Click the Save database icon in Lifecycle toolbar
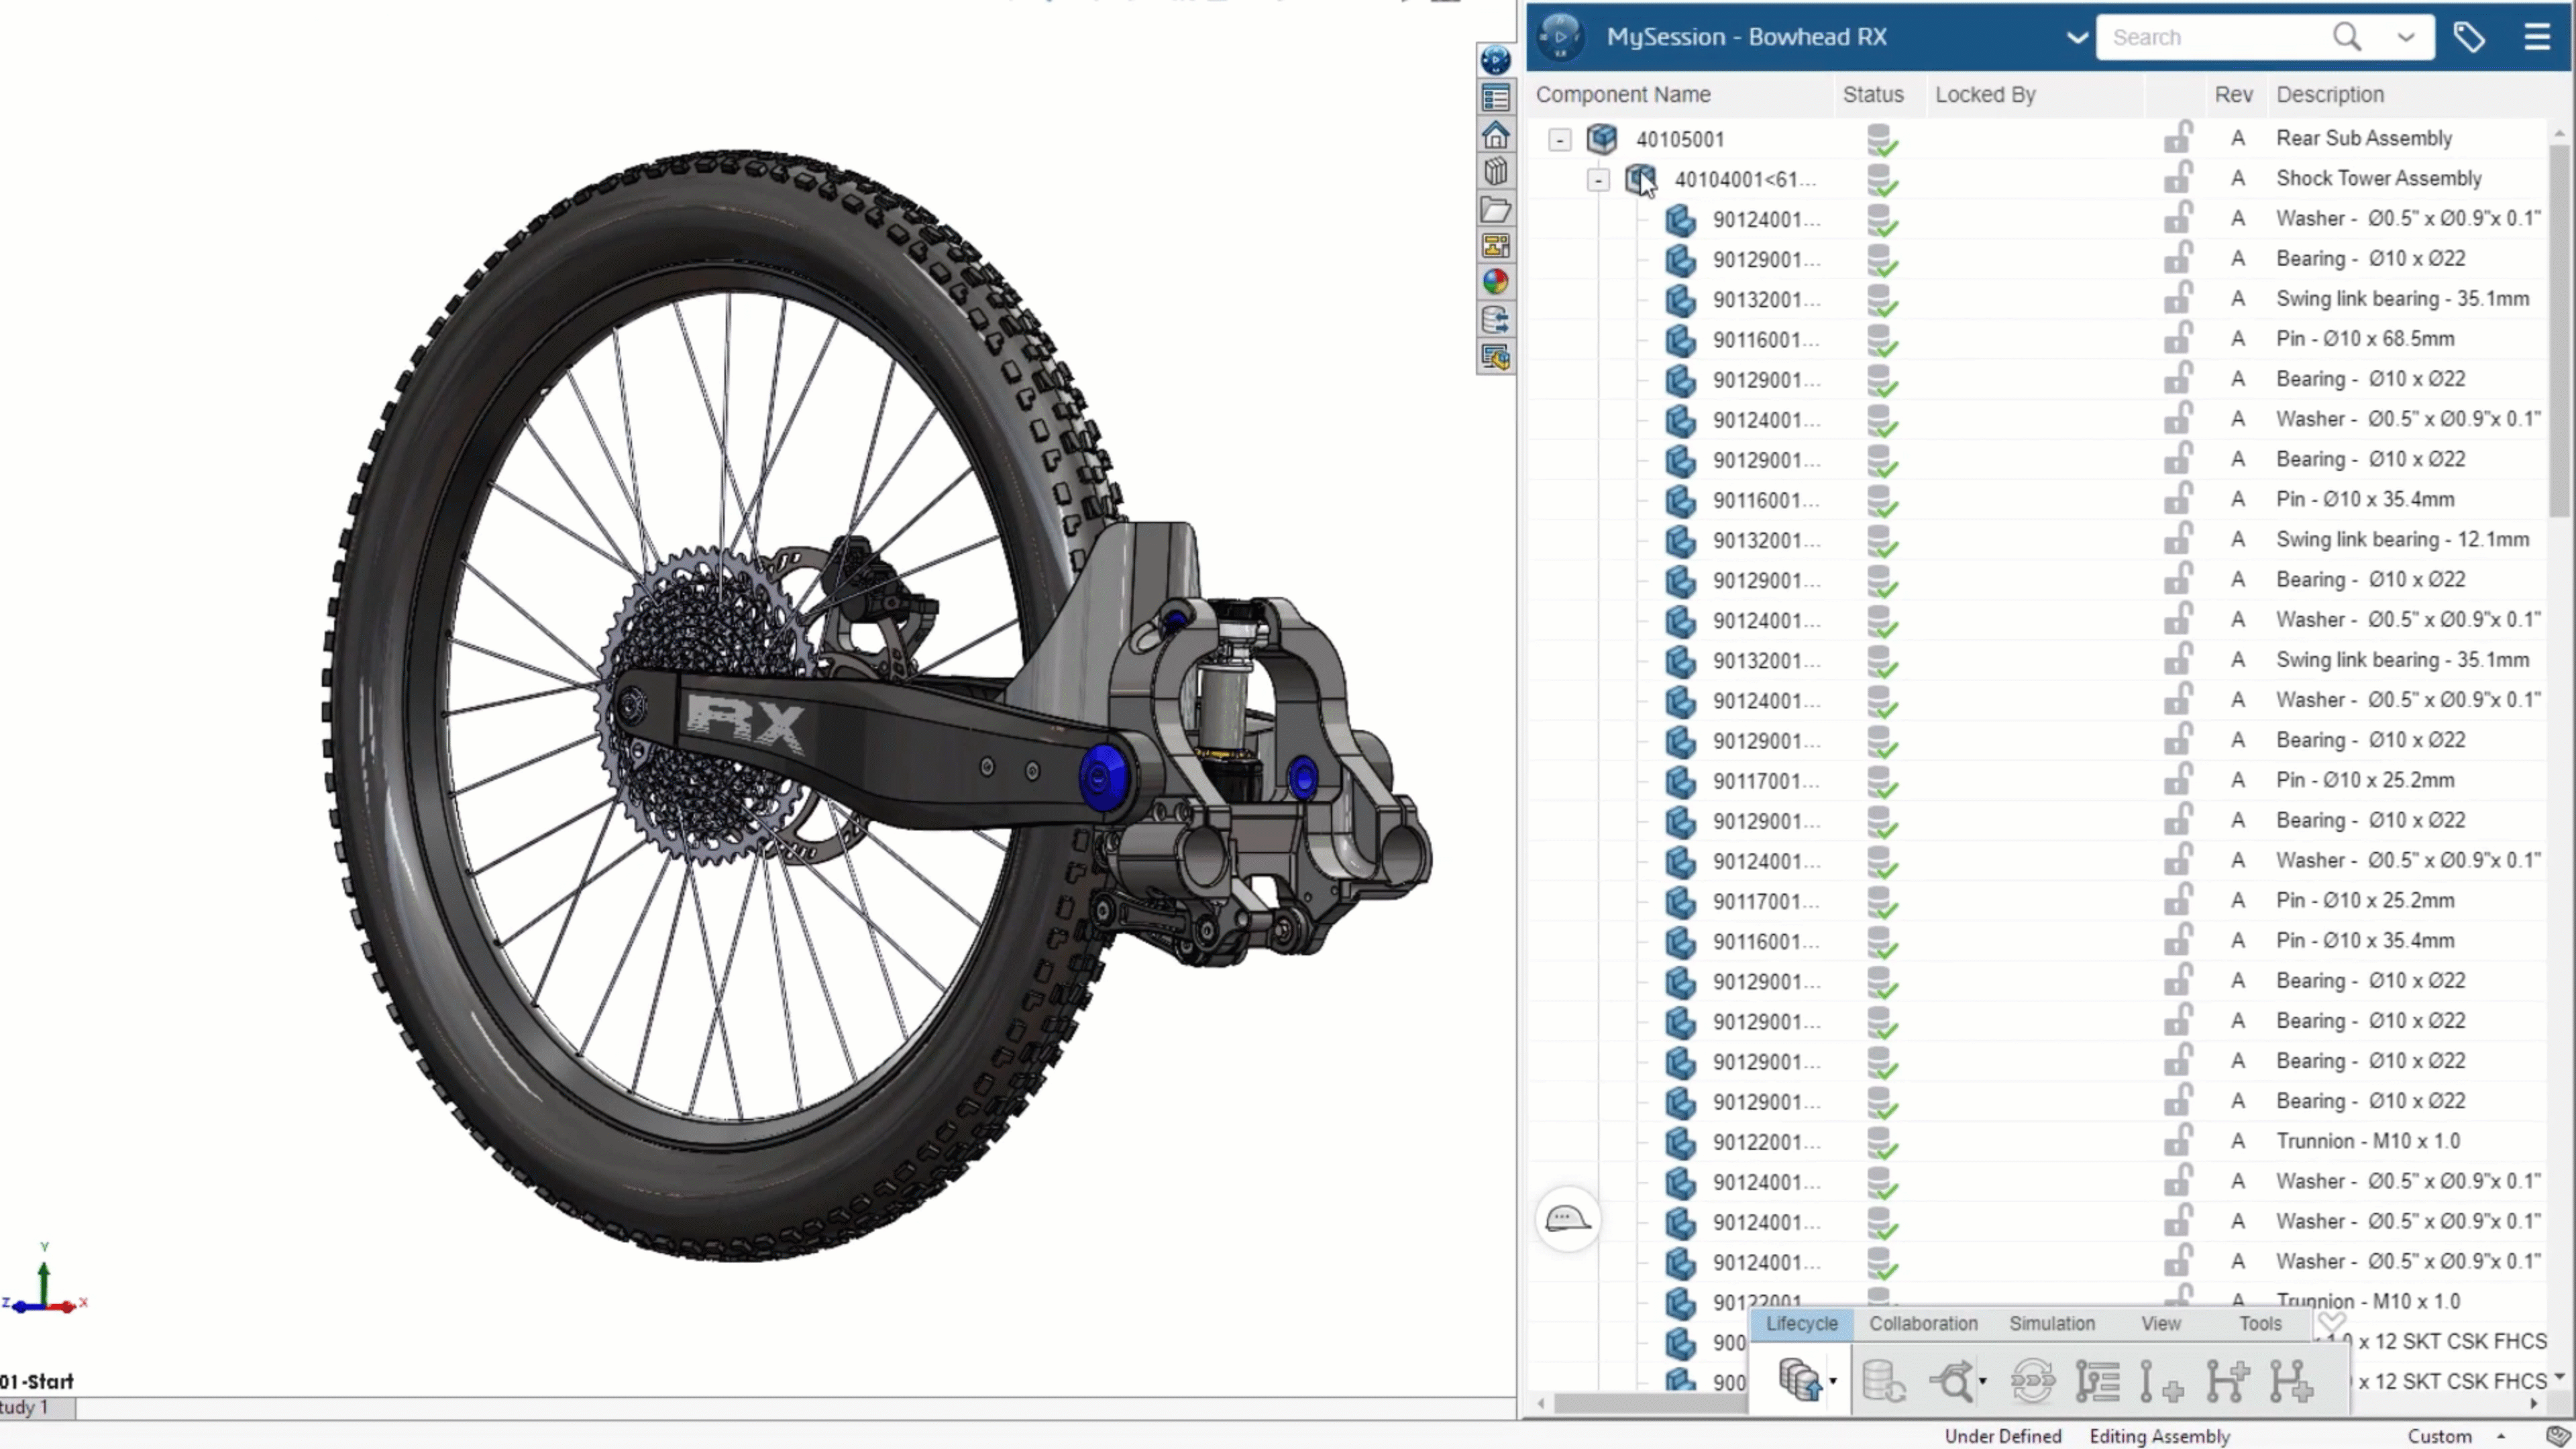2576x1449 pixels. [1800, 1381]
